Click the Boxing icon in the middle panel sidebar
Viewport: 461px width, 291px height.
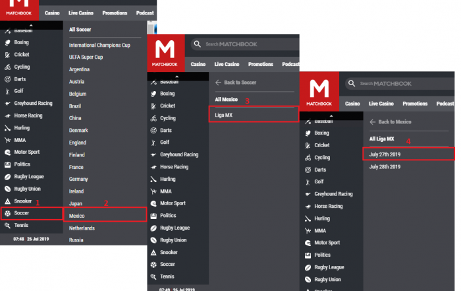[153, 94]
